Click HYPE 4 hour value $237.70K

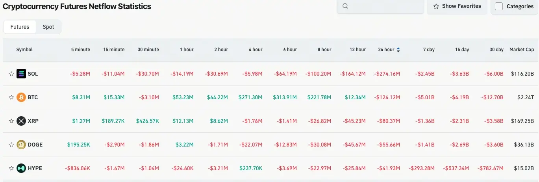251,168
